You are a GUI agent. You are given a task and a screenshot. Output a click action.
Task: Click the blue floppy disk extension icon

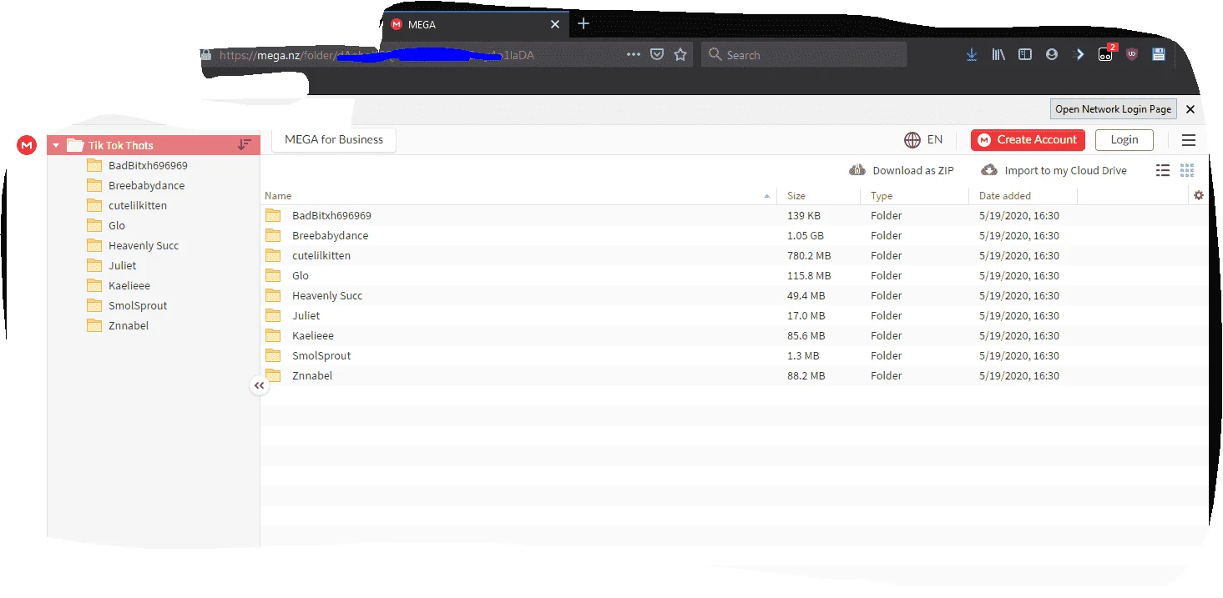click(x=1159, y=54)
